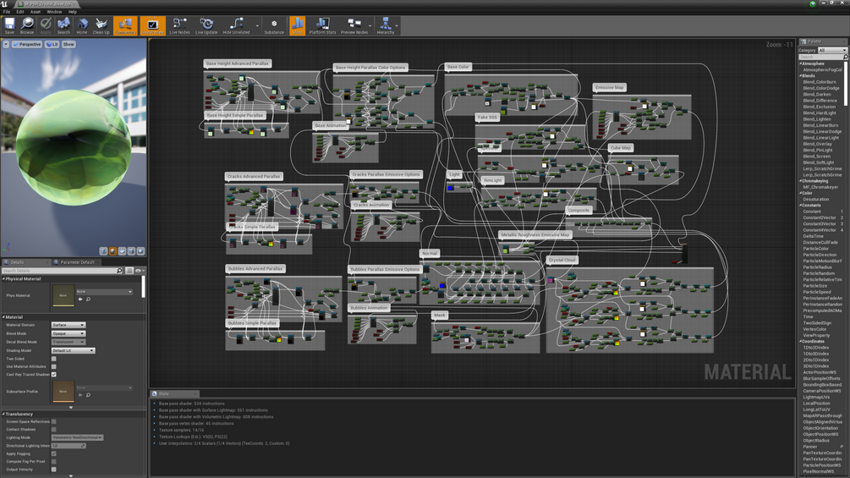Screen dimensions: 850x478
Task: Go to Home in the material graph
Action: tap(82, 25)
